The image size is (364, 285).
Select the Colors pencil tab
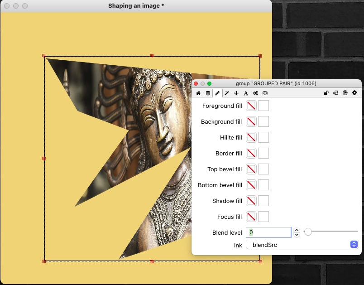217,93
